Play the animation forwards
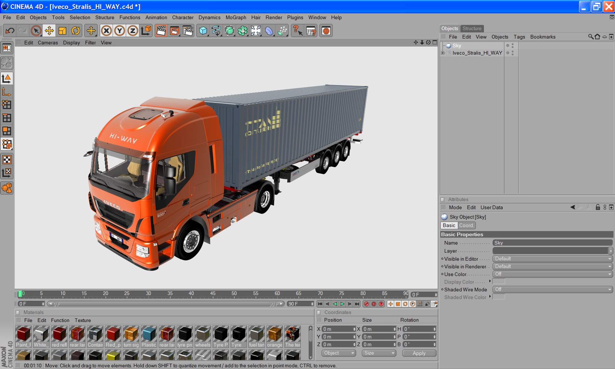This screenshot has height=369, width=615. [342, 304]
